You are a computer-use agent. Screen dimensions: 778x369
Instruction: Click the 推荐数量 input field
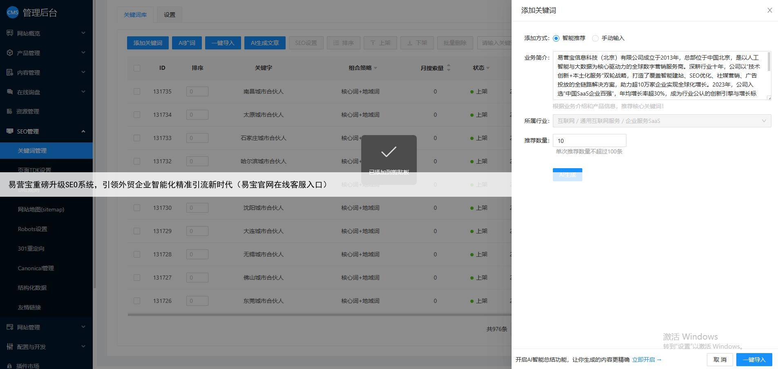pyautogui.click(x=589, y=140)
